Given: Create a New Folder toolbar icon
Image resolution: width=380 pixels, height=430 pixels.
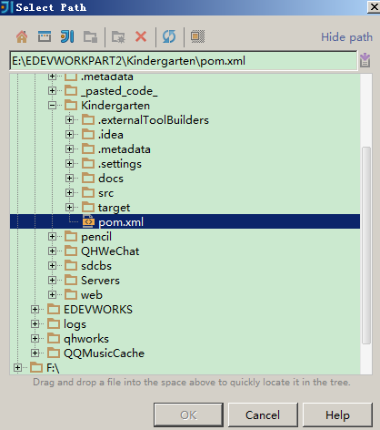Looking at the screenshot, I should (x=118, y=37).
